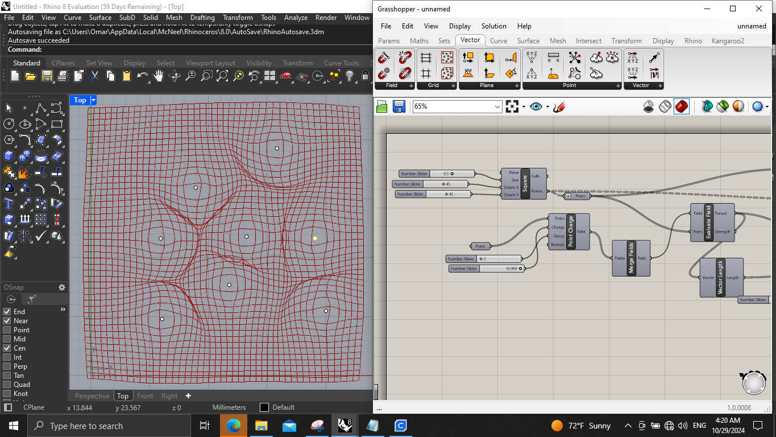The height and width of the screenshot is (437, 776).
Task: Open a file using the folder icon
Action: pyautogui.click(x=31, y=76)
